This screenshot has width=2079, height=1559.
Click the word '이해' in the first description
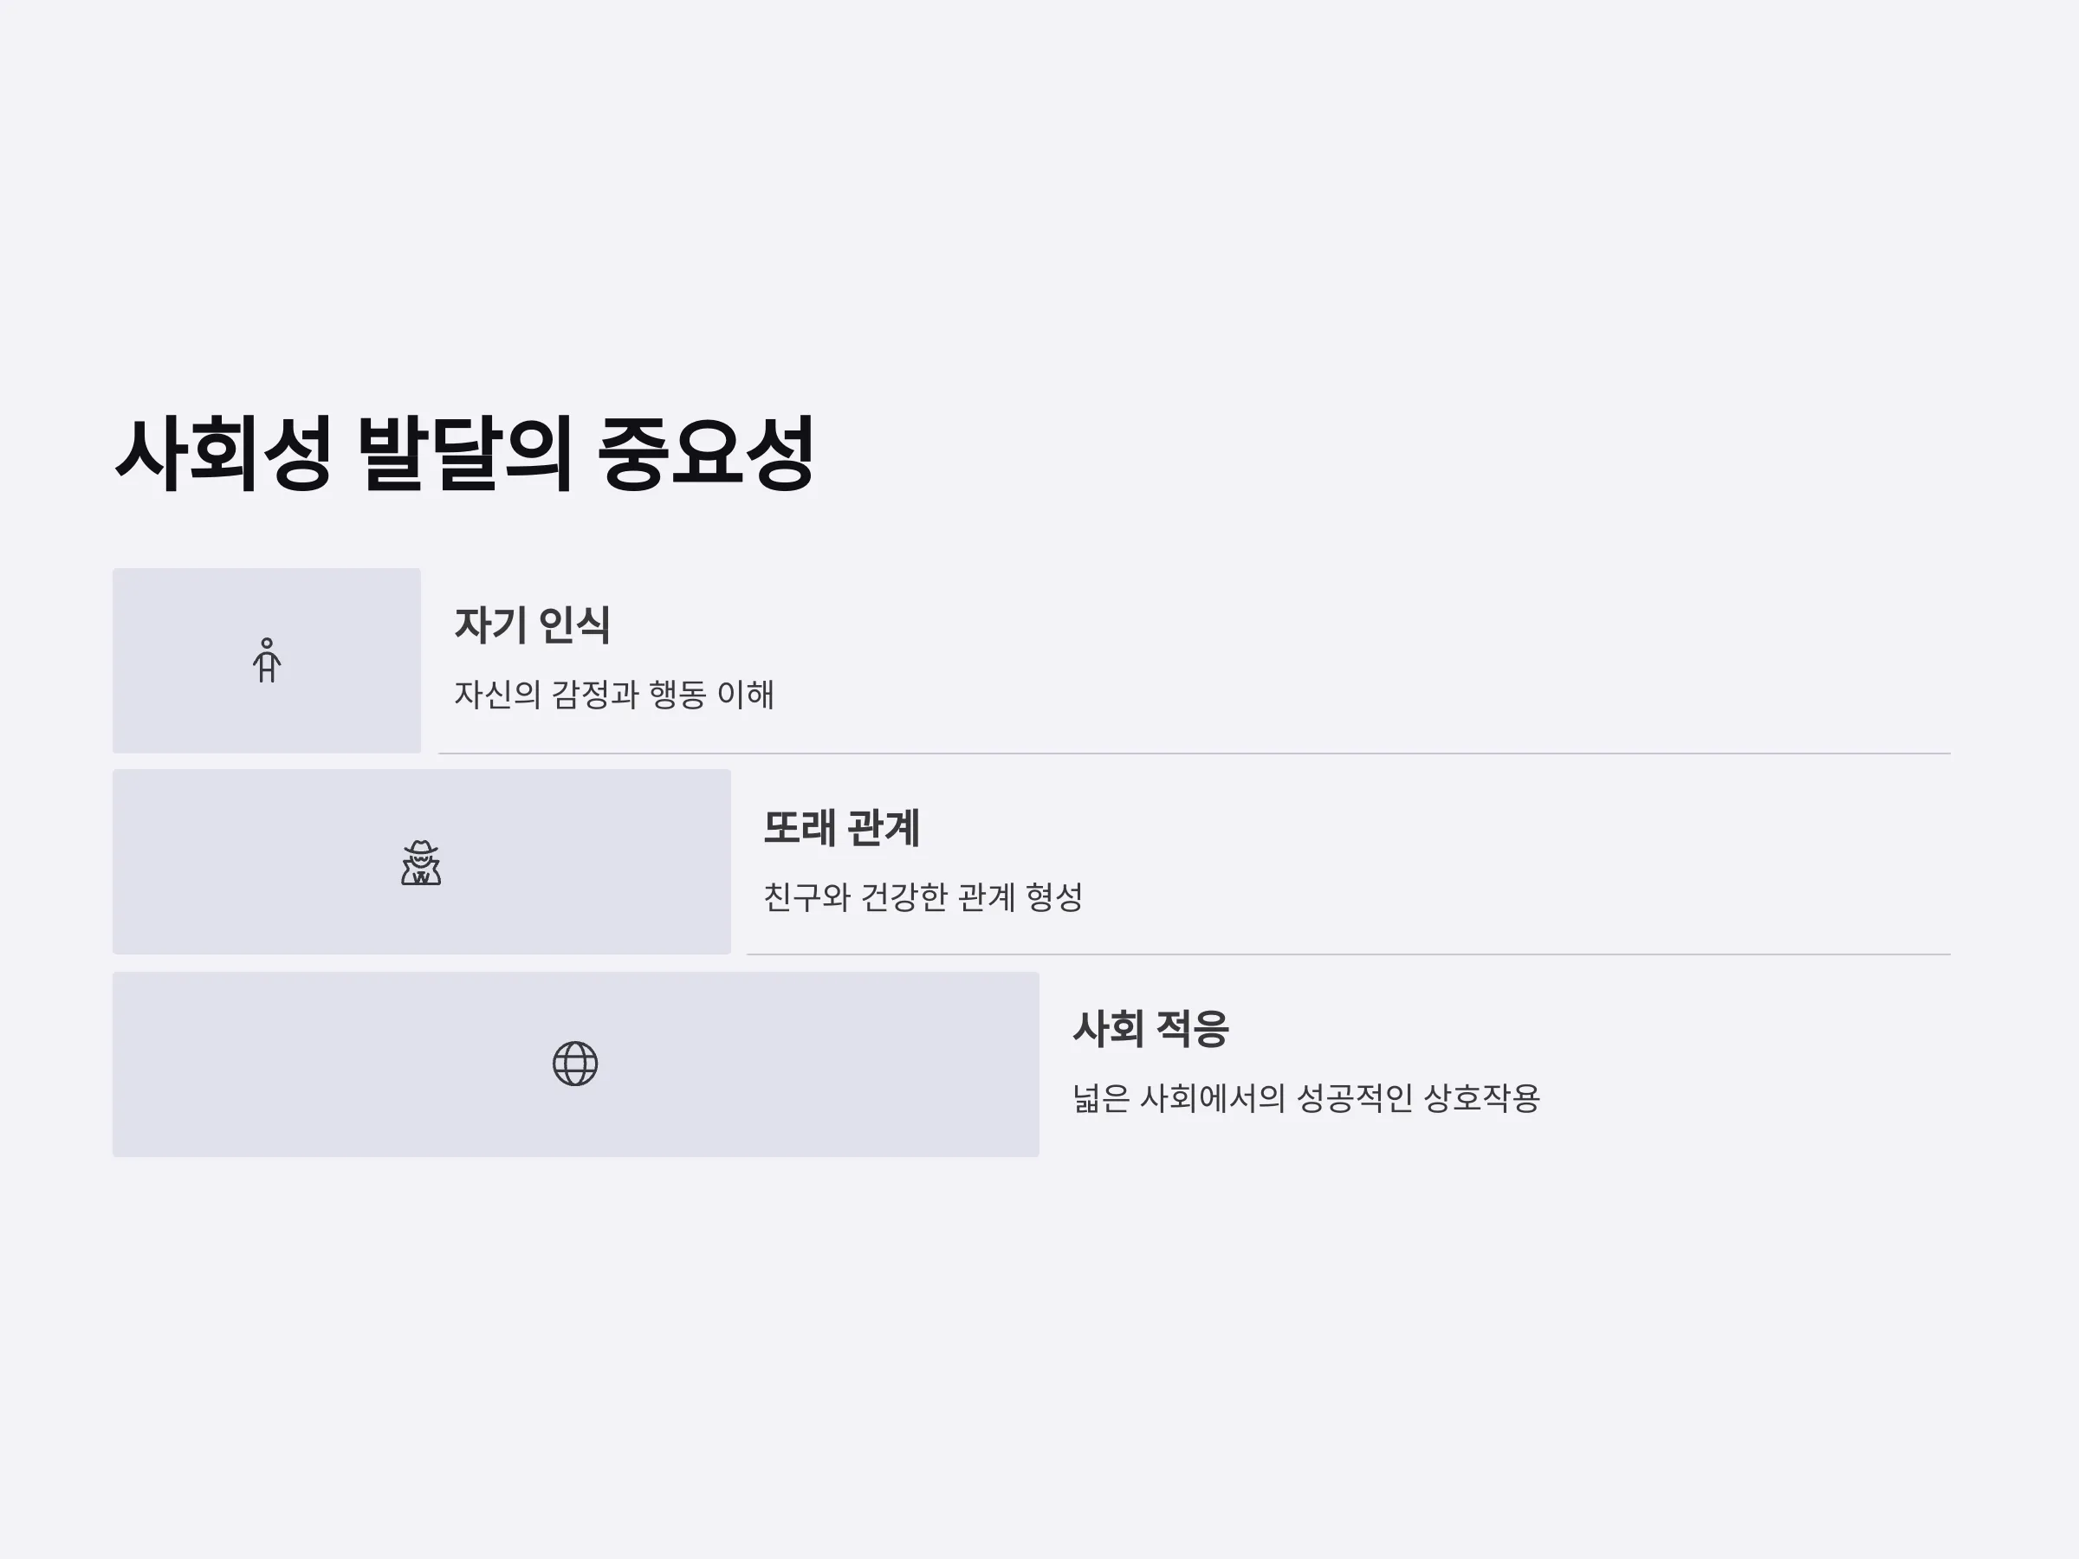[745, 695]
